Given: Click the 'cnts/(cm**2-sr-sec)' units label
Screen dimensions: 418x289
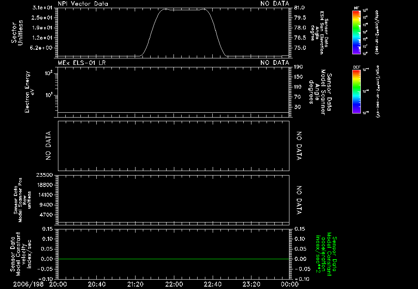Looking at the screenshot, I should click(x=377, y=32).
